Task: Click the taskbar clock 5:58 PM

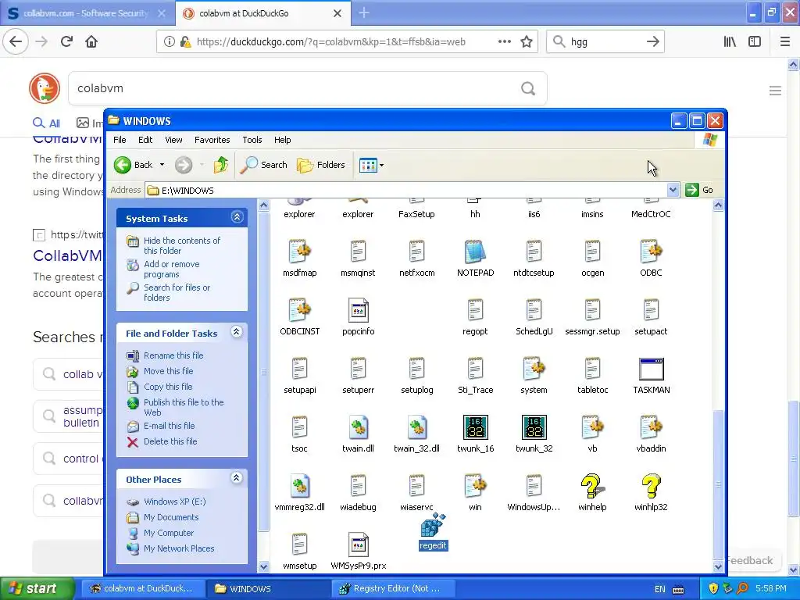Action: 770,588
